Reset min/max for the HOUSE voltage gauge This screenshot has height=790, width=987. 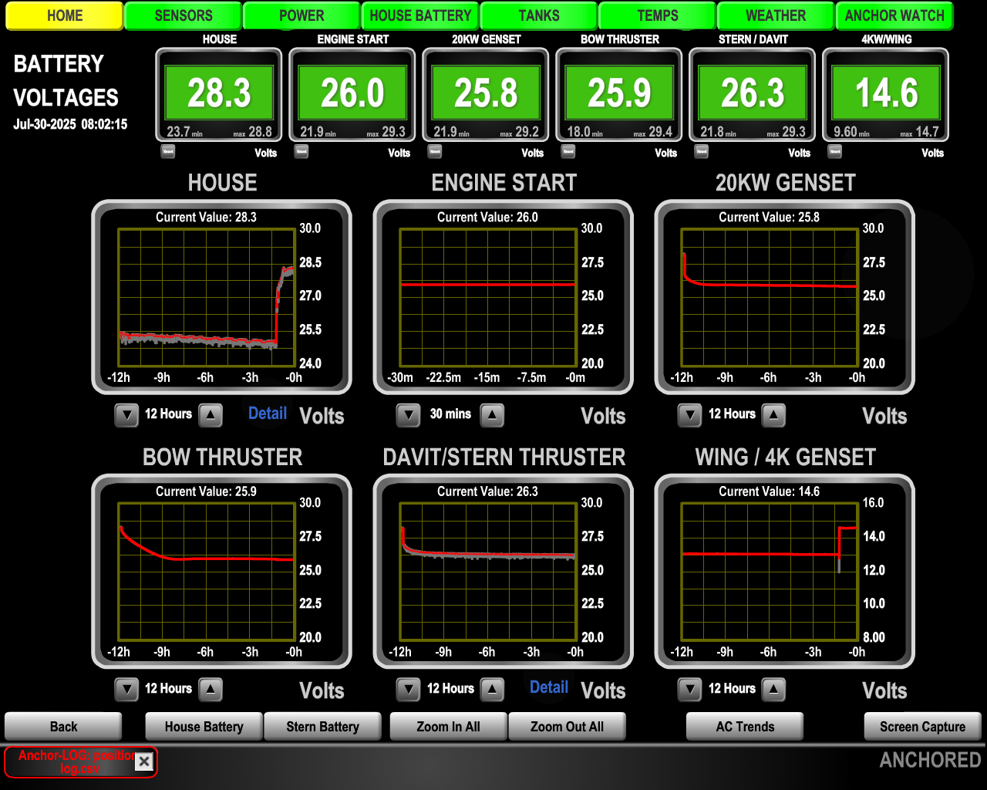167,151
